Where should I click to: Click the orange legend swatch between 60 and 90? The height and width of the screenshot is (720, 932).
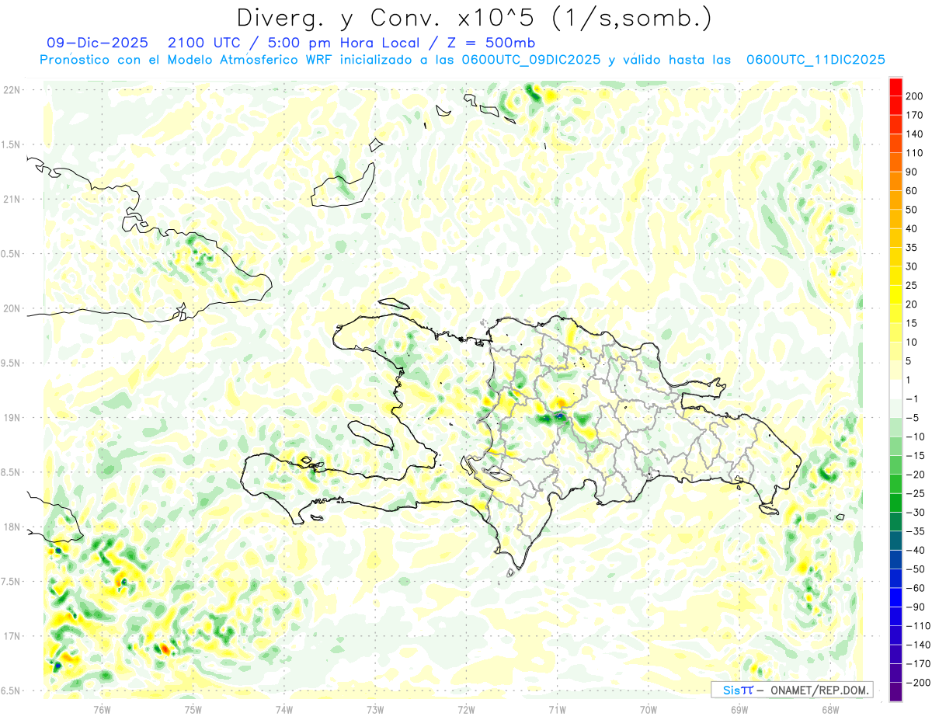click(x=895, y=181)
